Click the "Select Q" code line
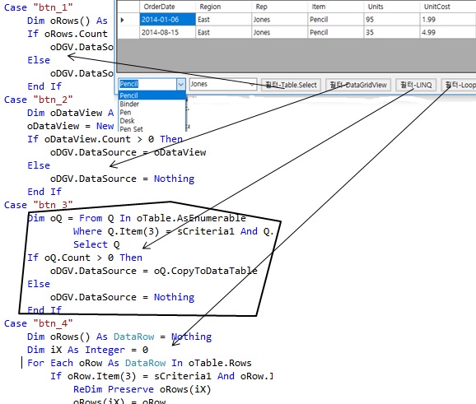This screenshot has height=404, width=476. 96,244
